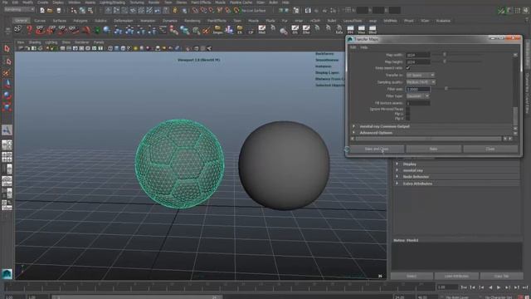Open the Rendering menu set dropdown

pos(19,9)
